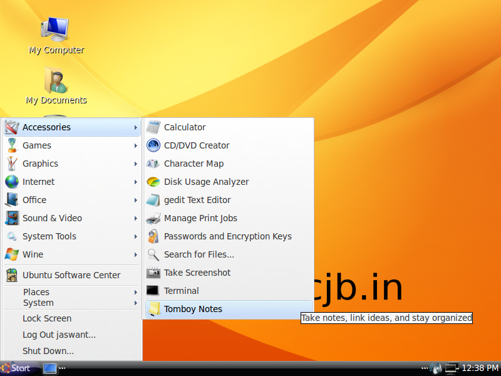The width and height of the screenshot is (501, 376).
Task: Click the Manage Print Jobs printer icon
Action: point(153,218)
